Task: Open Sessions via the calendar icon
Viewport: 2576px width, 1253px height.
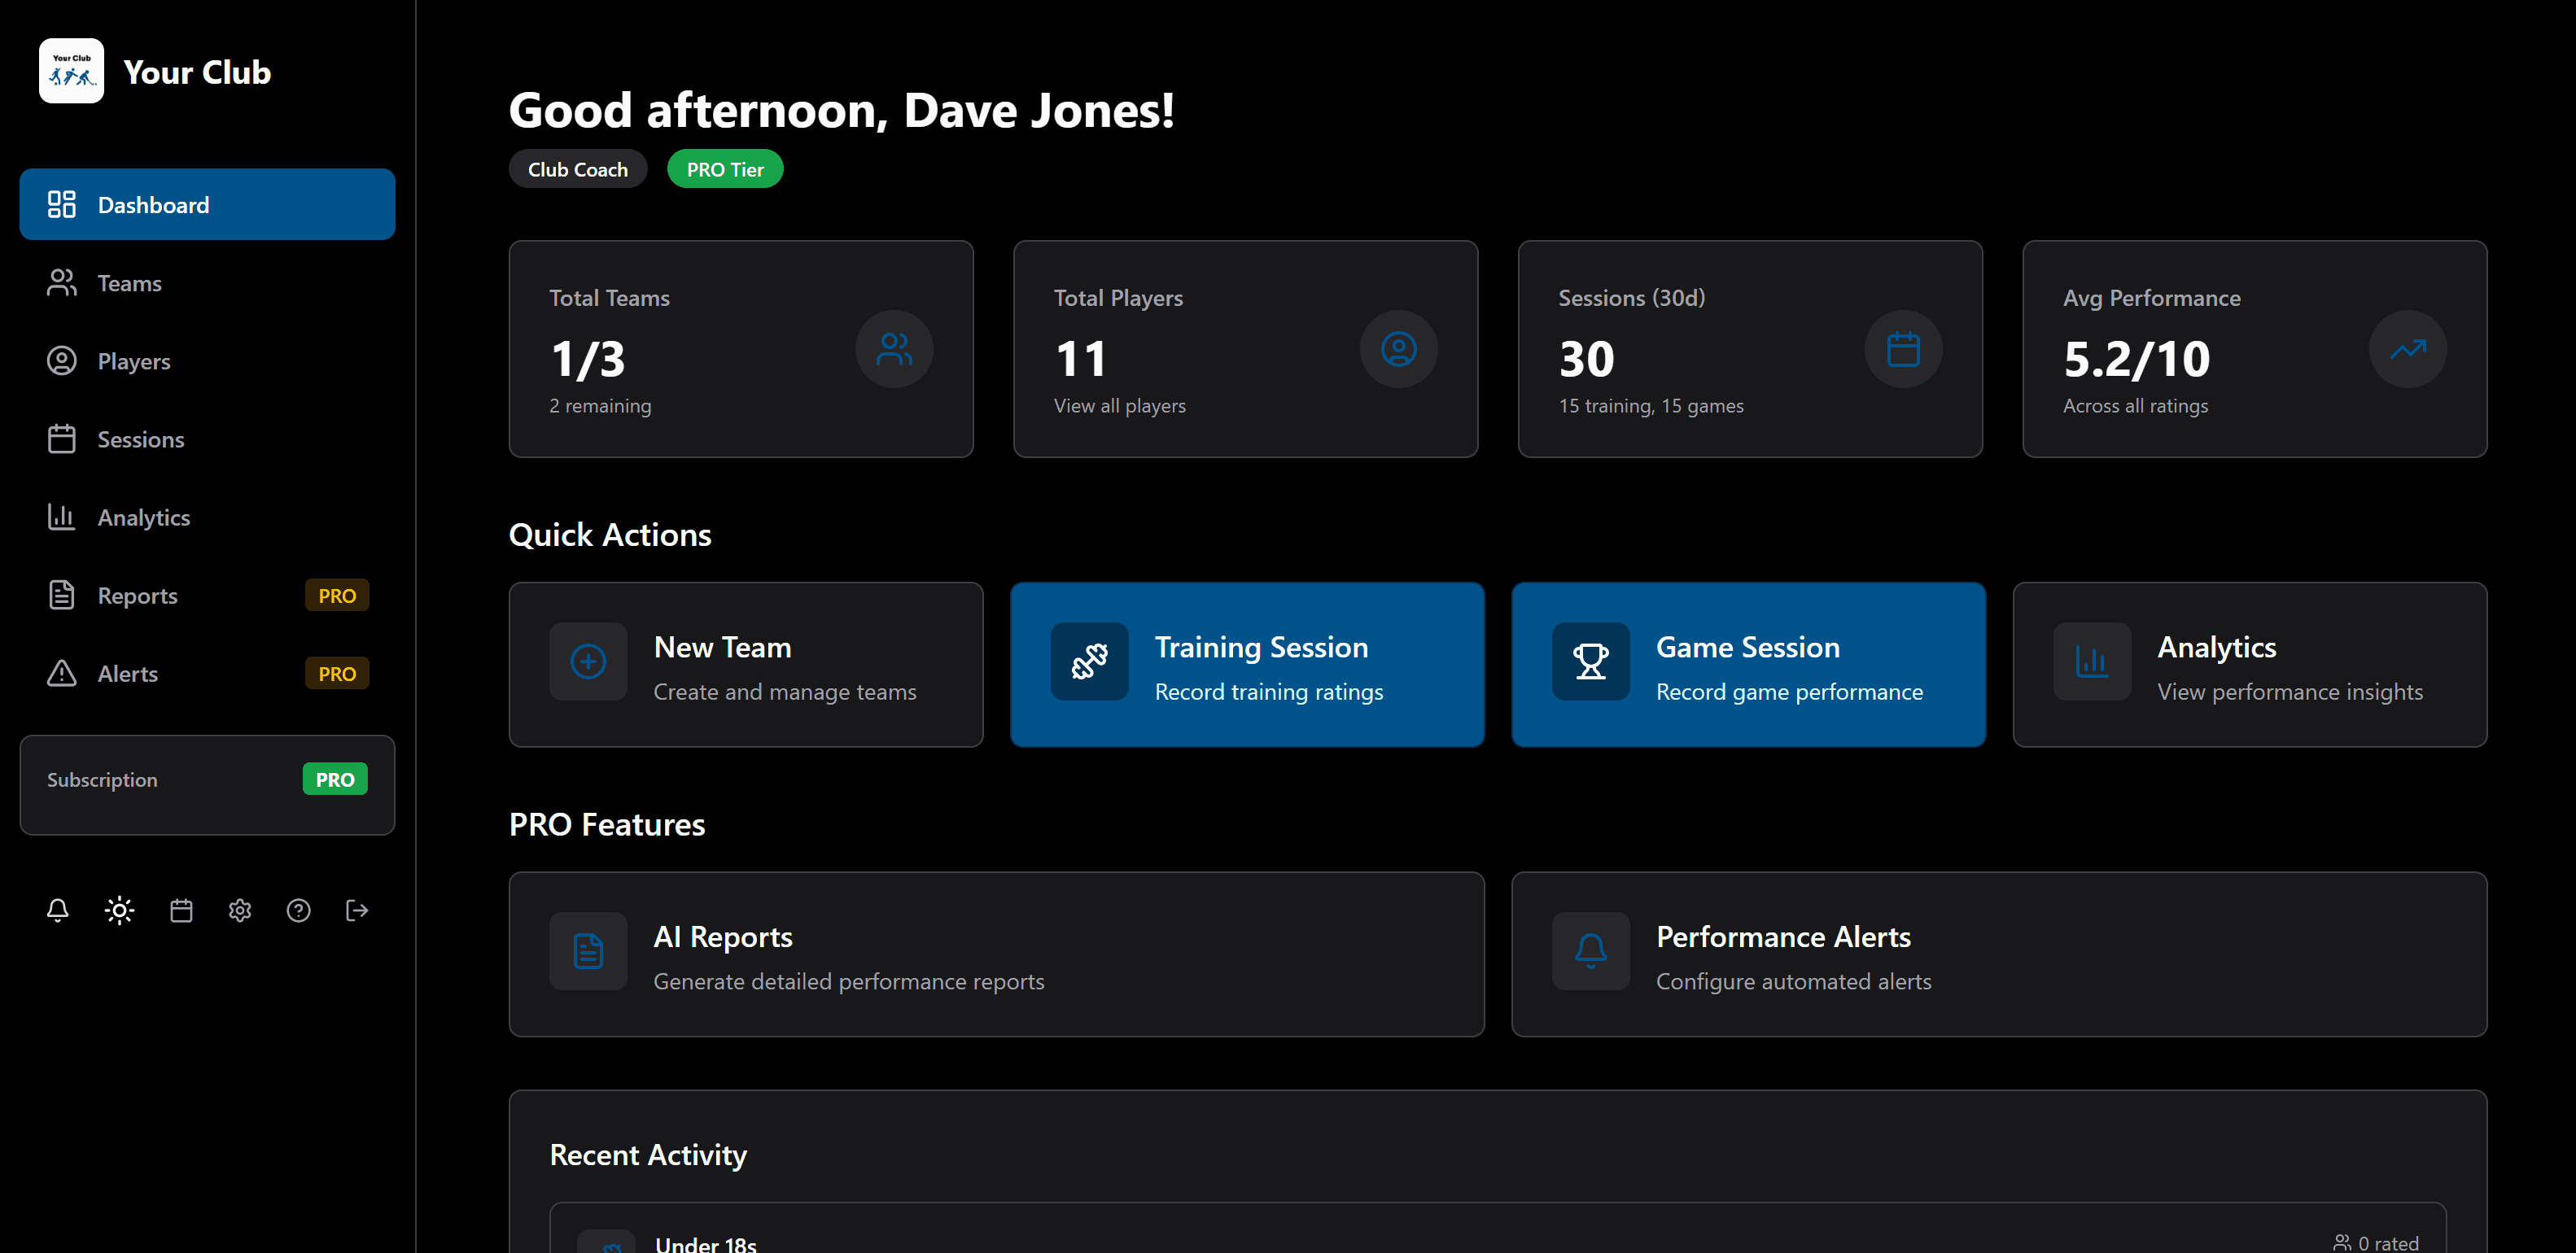Action: (x=61, y=439)
